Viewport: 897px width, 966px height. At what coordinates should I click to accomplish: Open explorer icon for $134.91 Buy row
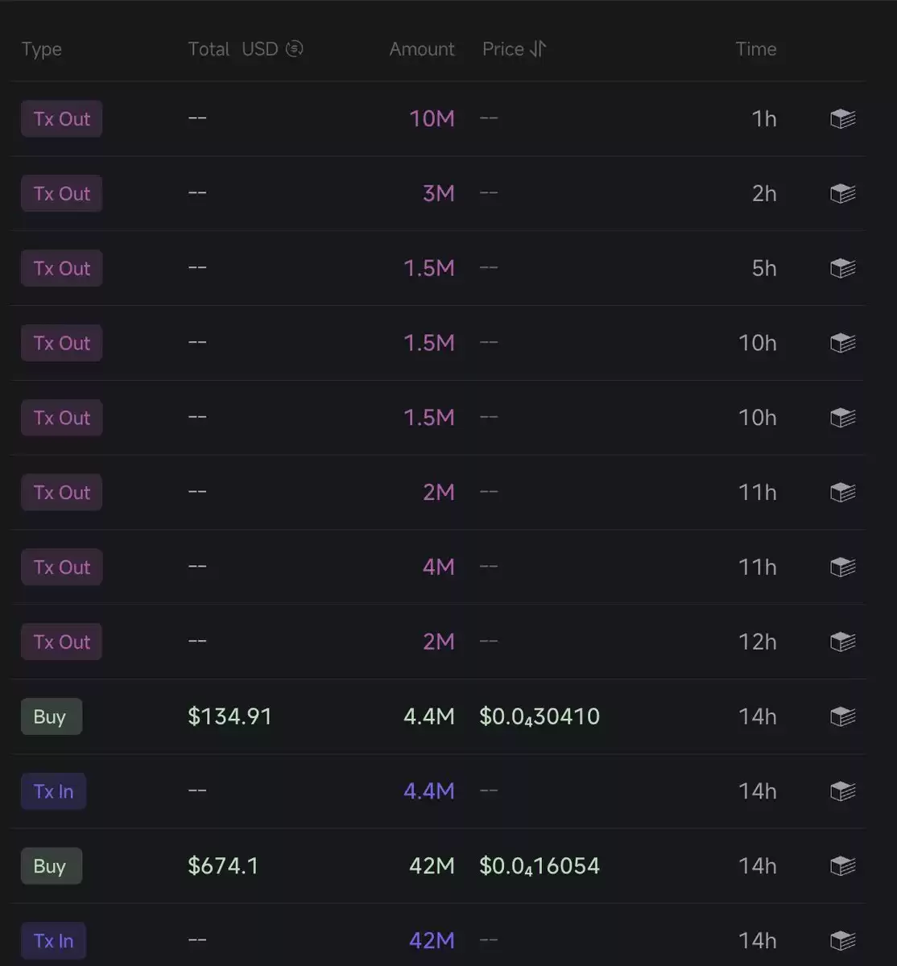click(x=842, y=716)
